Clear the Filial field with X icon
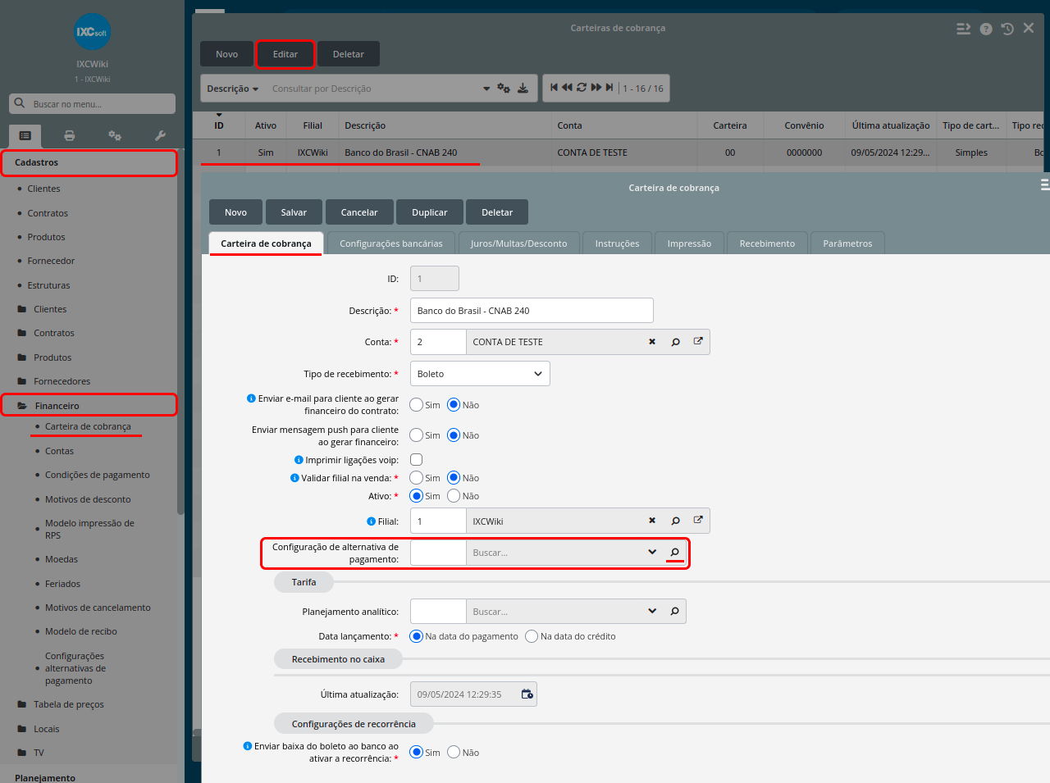Viewport: 1050px width, 783px height. coord(652,521)
